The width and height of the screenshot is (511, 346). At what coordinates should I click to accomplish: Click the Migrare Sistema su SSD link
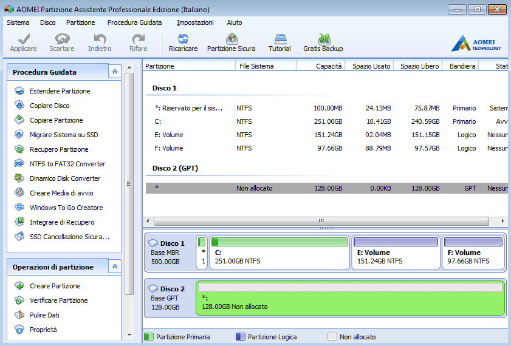(64, 135)
